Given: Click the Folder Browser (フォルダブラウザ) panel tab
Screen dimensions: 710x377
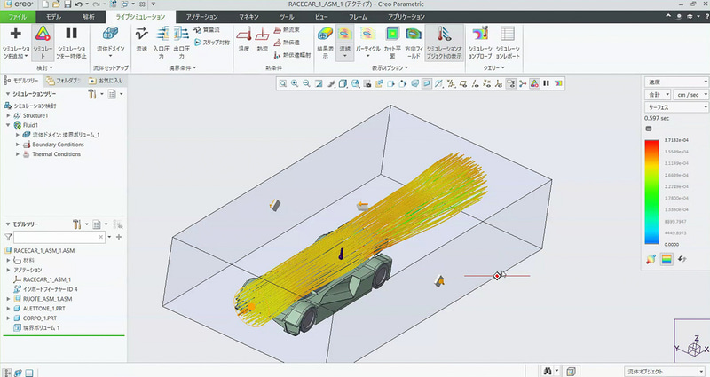Looking at the screenshot, I should [x=63, y=81].
